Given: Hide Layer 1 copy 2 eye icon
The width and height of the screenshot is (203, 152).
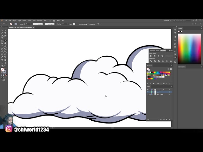Looking at the screenshot, I should (x=148, y=90).
